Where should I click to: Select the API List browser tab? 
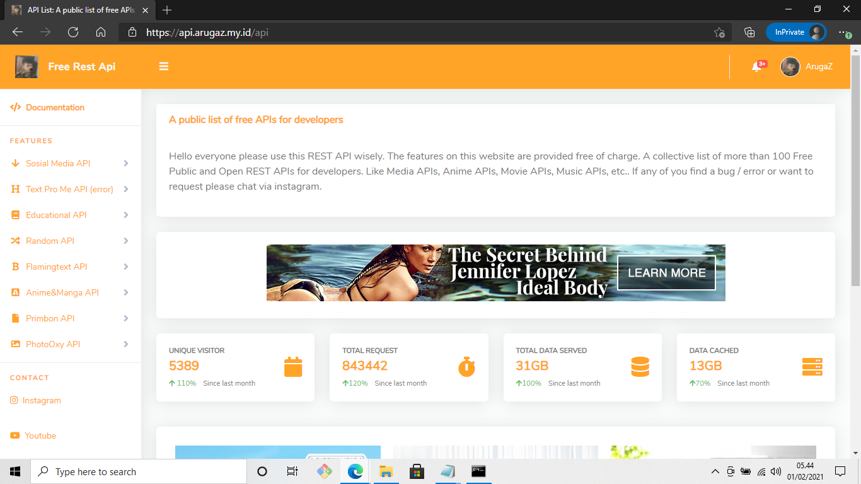79,10
